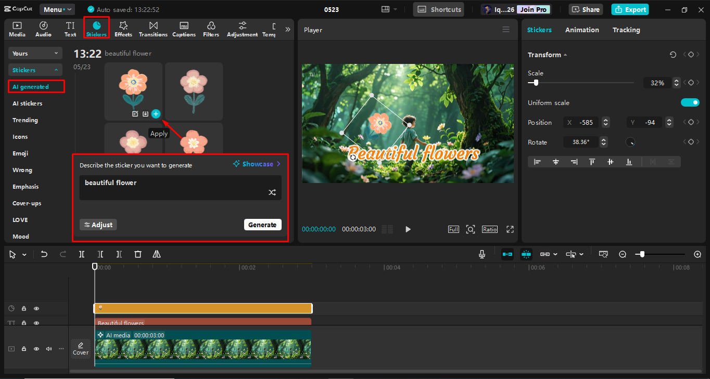Open the Showcase link in the sticker prompt
Image resolution: width=710 pixels, height=379 pixels.
(256, 164)
